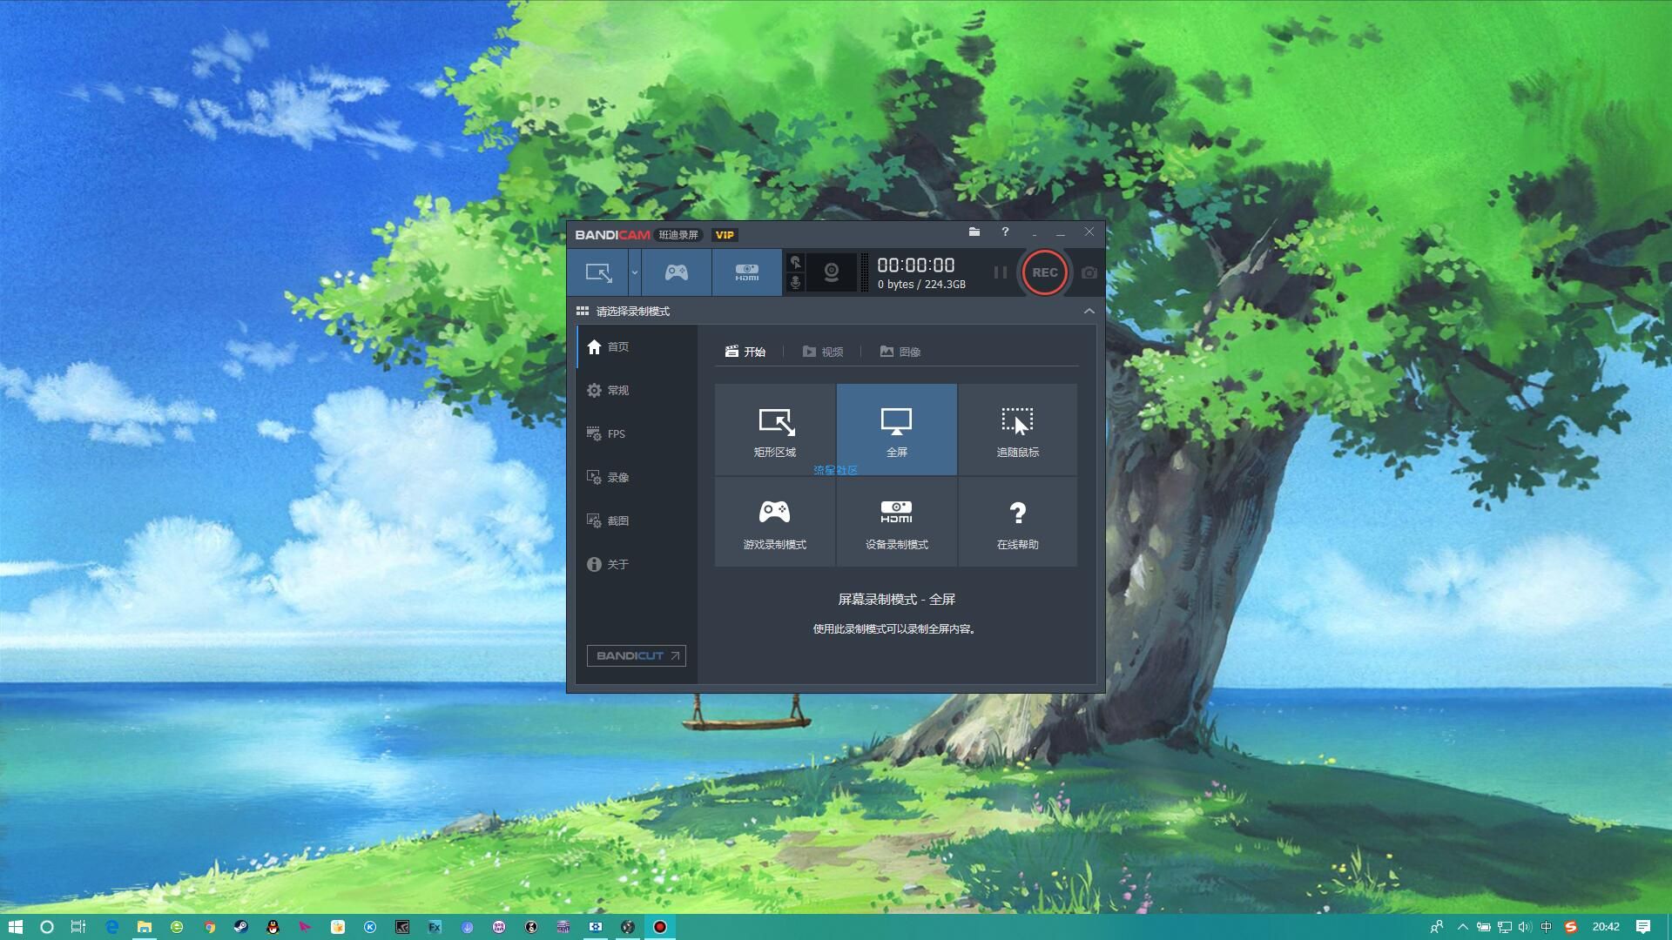1672x940 pixels.
Task: Open blue download arrow app on taskbar
Action: (x=467, y=927)
